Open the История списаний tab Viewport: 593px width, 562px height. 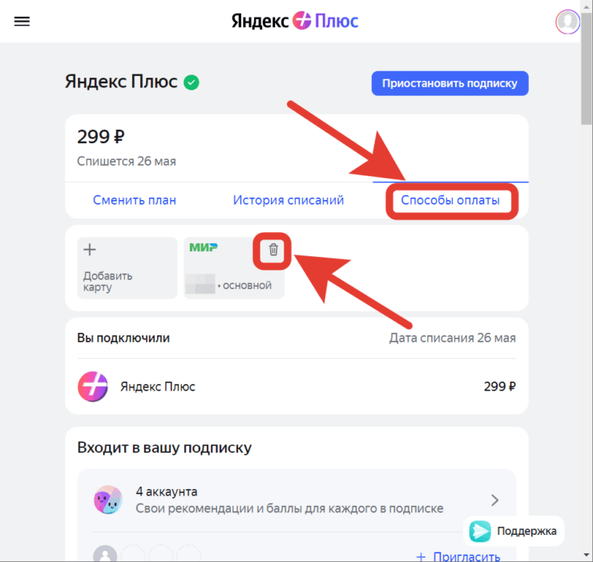[288, 200]
